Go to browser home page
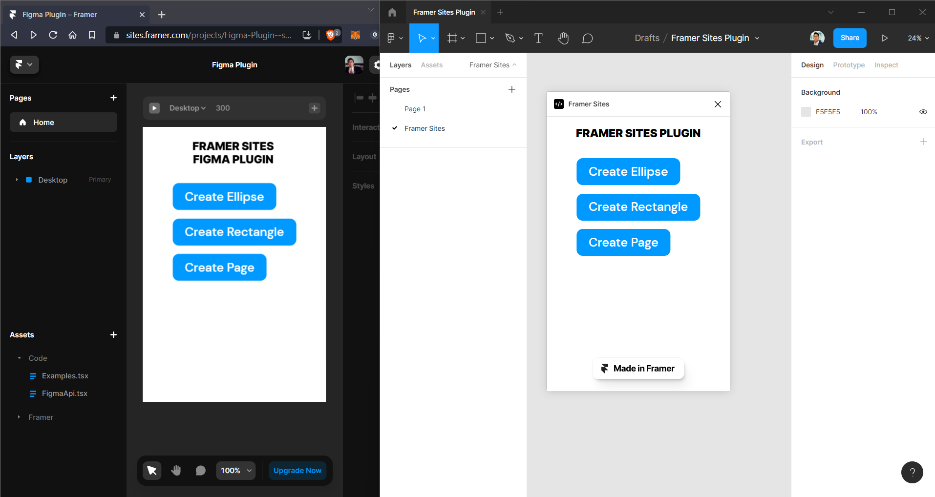 [x=72, y=35]
